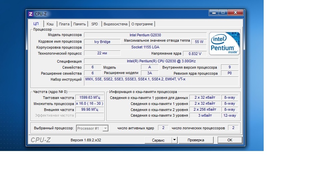Click the instruction set field listing MMX, SSE
The image size is (320, 180).
[x=161, y=79]
